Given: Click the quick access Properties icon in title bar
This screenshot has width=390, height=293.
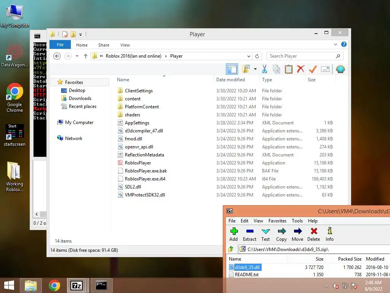Looking at the screenshot, I should pyautogui.click(x=65, y=34).
